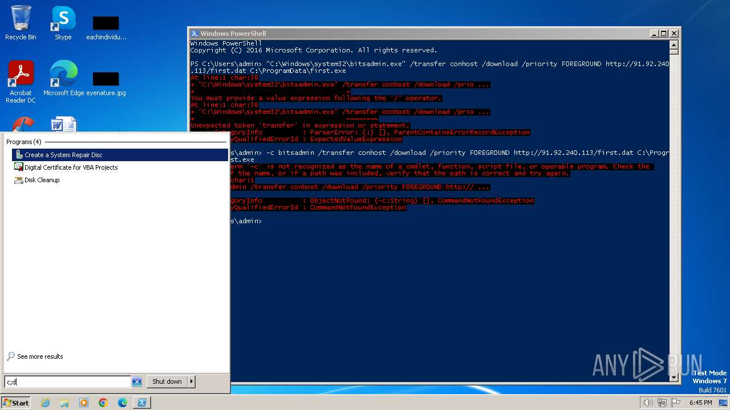
Task: Click the Programs (4) header
Action: click(24, 142)
